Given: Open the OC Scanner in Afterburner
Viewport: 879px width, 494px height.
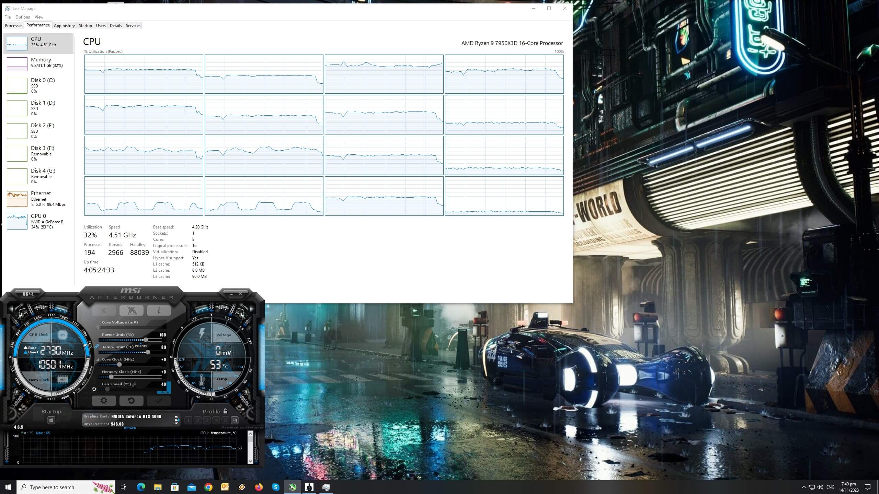Looking at the screenshot, I should point(28,294).
